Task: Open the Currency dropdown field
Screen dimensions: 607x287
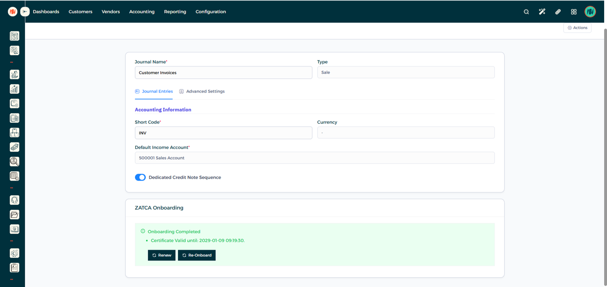Action: coord(405,133)
